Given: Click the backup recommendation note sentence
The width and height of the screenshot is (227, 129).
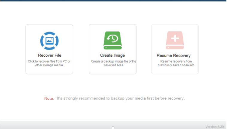Looking at the screenshot, I should [121, 98].
